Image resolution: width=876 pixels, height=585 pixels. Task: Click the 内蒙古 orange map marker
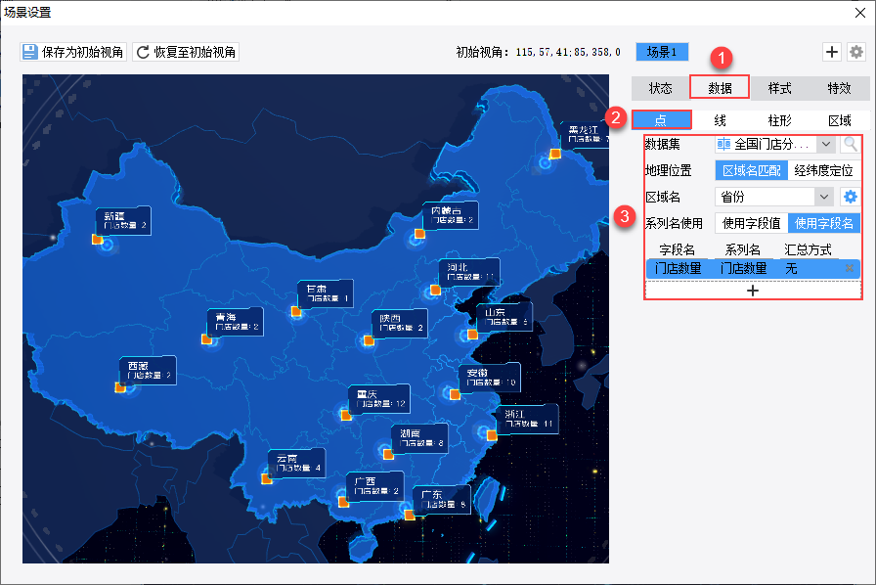(x=419, y=234)
